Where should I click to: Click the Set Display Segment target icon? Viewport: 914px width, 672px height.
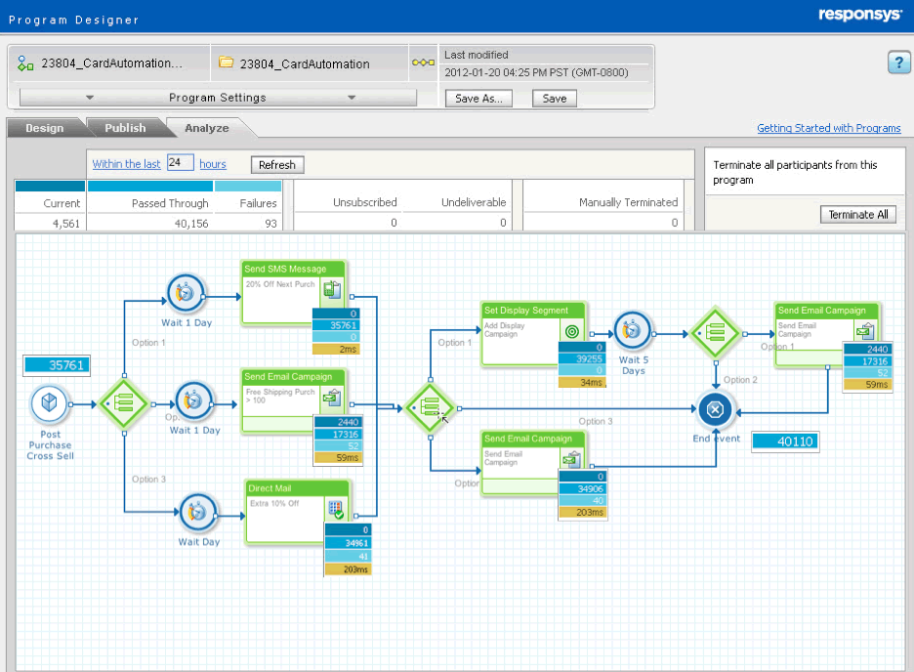point(572,331)
